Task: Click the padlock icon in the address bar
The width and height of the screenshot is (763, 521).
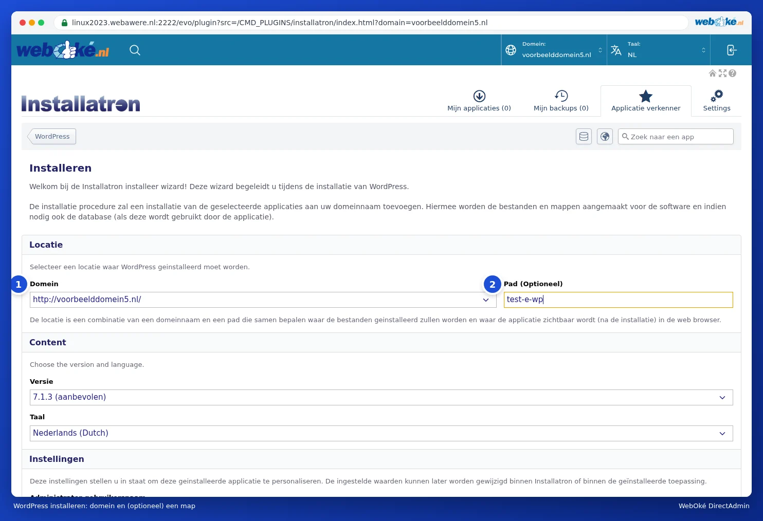Action: [64, 23]
